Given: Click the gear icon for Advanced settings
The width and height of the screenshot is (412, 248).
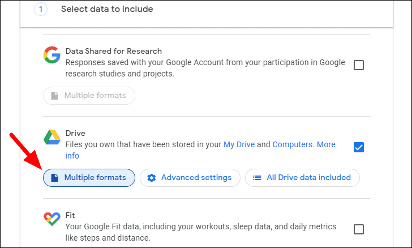Looking at the screenshot, I should pyautogui.click(x=151, y=178).
